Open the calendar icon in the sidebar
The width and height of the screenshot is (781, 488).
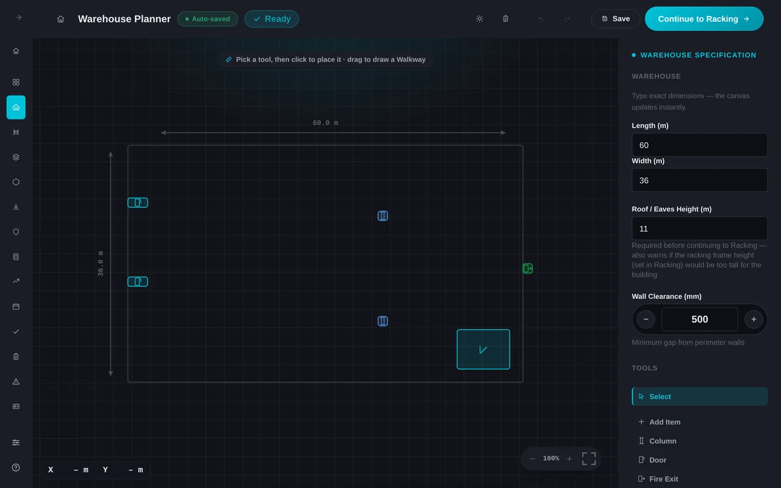[x=16, y=306]
